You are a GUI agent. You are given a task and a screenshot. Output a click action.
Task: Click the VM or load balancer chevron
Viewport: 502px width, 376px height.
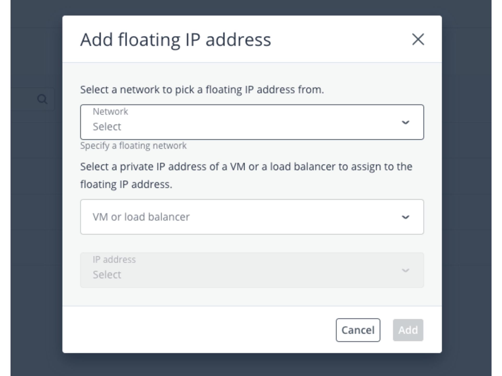click(x=405, y=217)
